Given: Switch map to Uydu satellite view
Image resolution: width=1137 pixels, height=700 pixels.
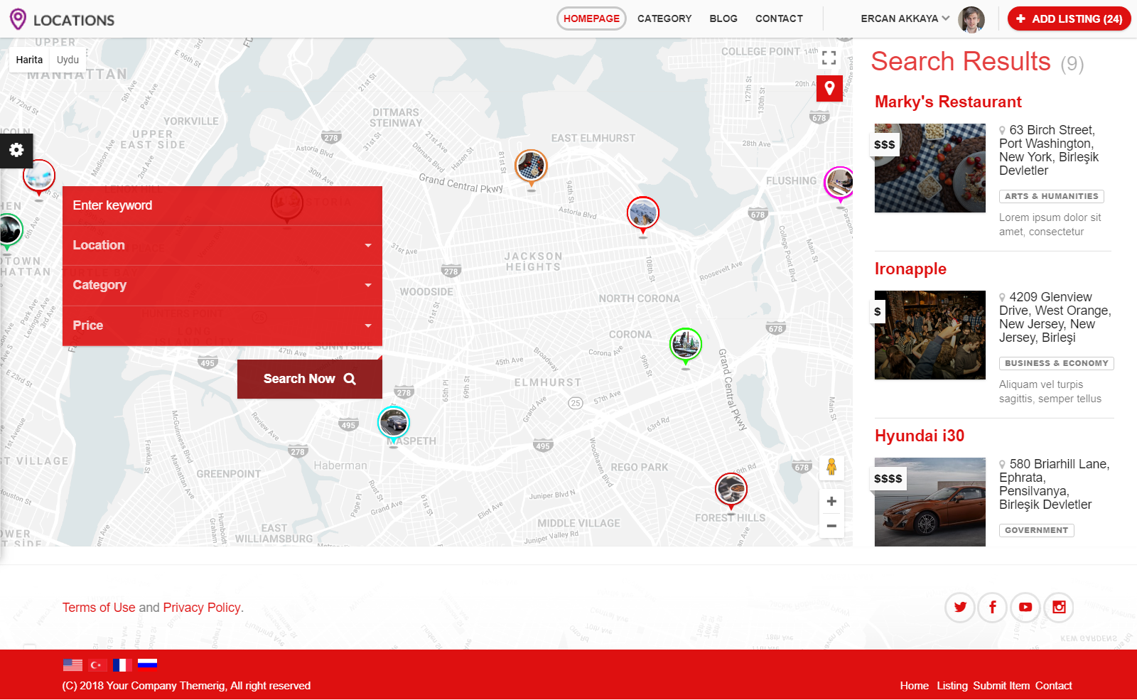Looking at the screenshot, I should 68,60.
